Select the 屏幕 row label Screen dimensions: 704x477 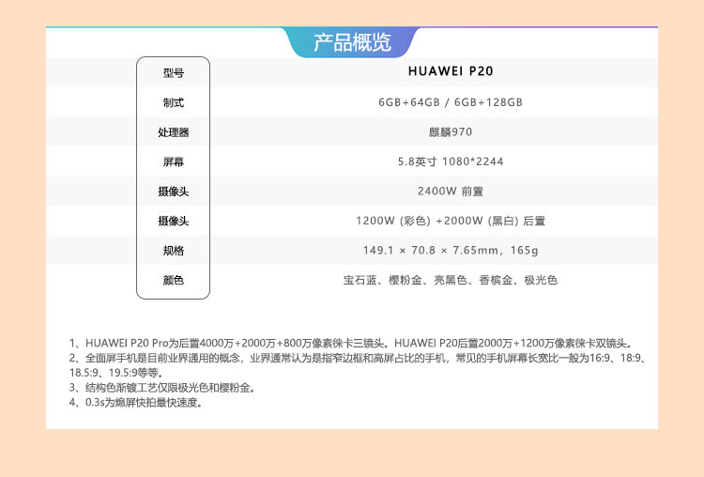(174, 162)
